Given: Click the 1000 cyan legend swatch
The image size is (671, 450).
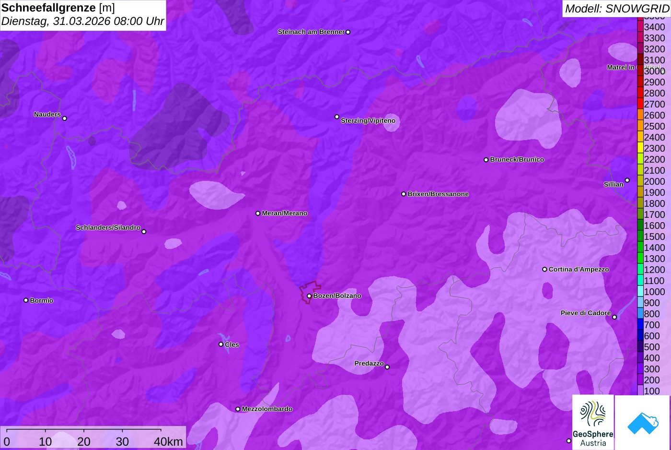Looking at the screenshot, I should tap(640, 291).
